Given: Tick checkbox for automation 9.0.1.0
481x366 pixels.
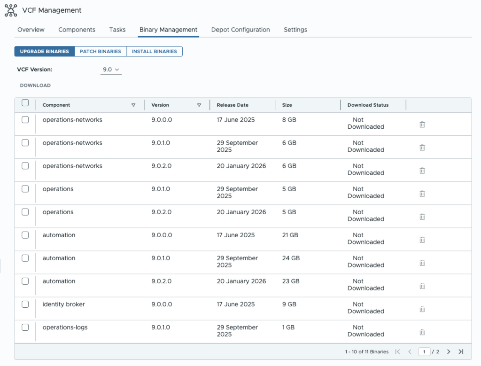Looking at the screenshot, I should click(25, 258).
